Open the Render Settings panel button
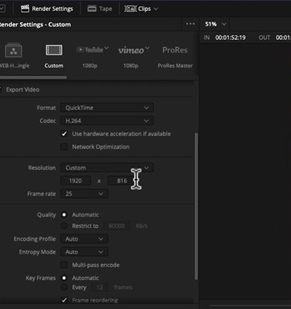291x309 pixels. (47, 9)
